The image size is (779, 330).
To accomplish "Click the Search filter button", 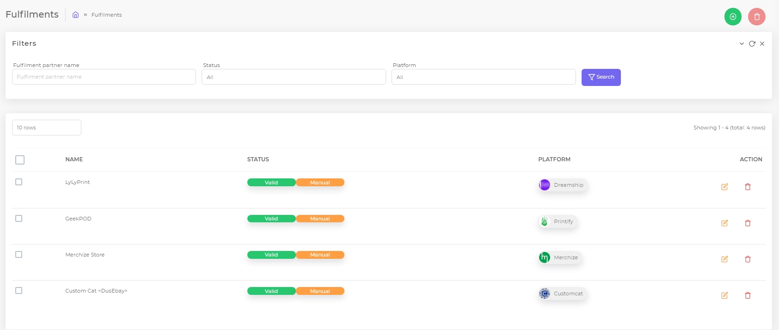I will [601, 77].
